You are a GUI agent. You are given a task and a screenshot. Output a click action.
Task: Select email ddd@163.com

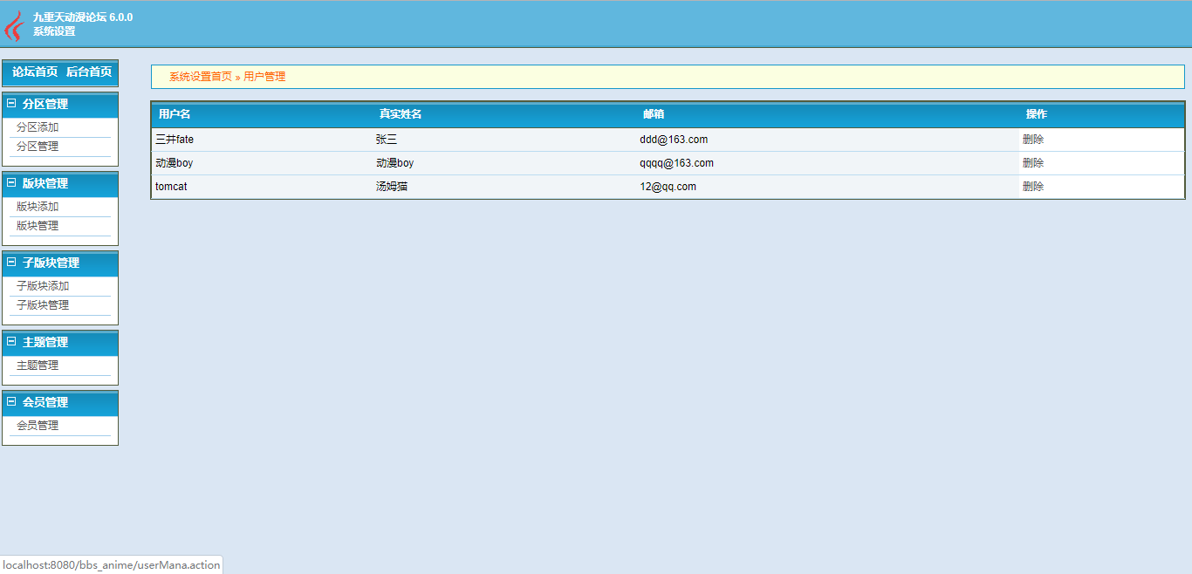(674, 140)
